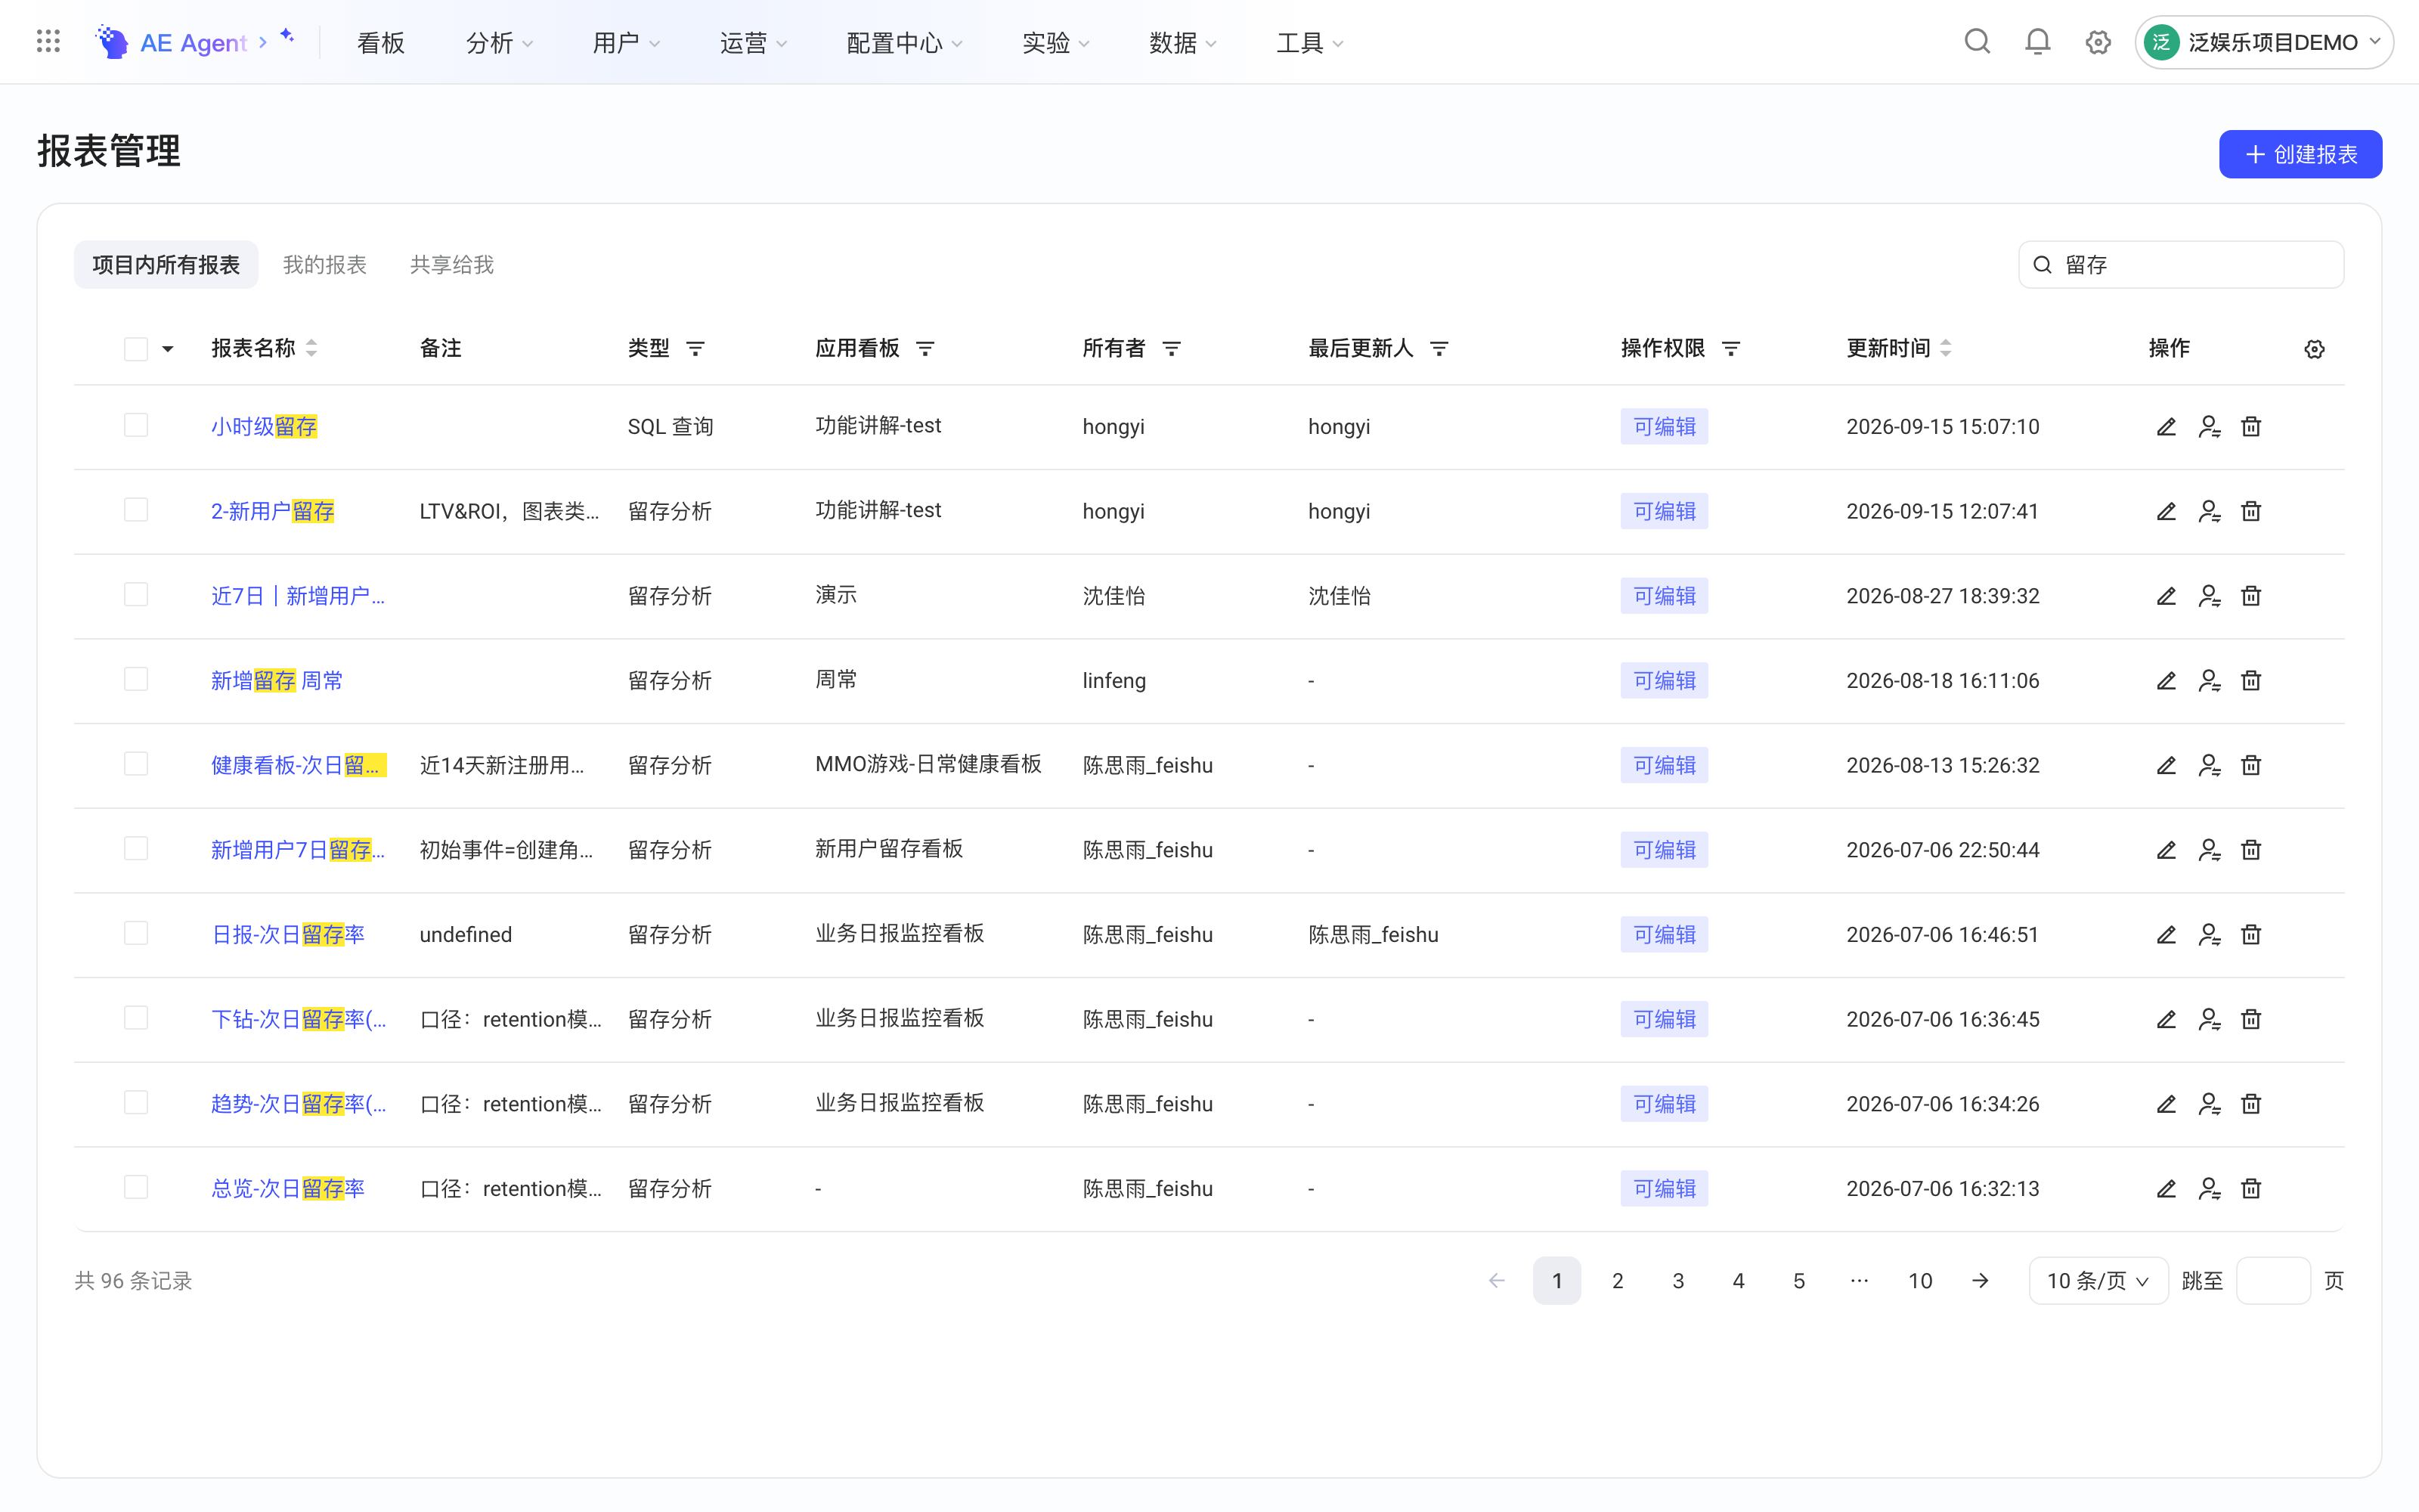Open the 看板 menu item

[381, 43]
